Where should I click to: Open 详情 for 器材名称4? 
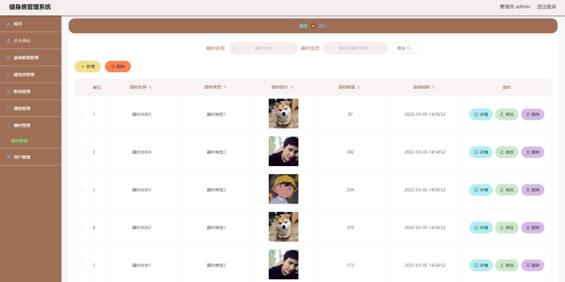click(481, 152)
